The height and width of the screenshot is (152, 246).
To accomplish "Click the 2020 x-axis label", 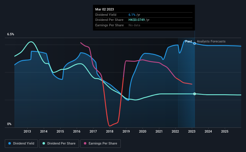I will point(143,131).
